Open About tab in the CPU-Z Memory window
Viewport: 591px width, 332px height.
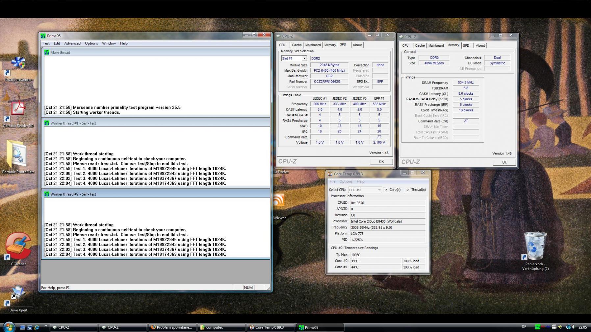(x=480, y=46)
